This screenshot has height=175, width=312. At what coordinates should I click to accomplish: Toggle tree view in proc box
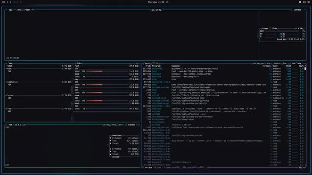pos(285,63)
